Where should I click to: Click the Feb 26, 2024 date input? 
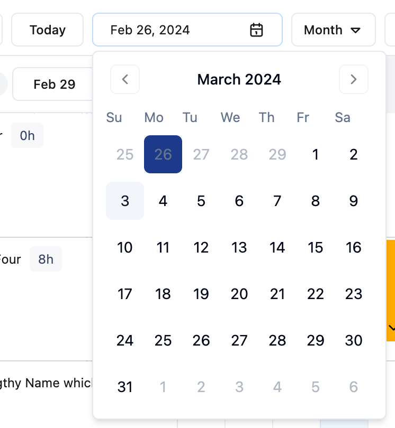[x=180, y=30]
